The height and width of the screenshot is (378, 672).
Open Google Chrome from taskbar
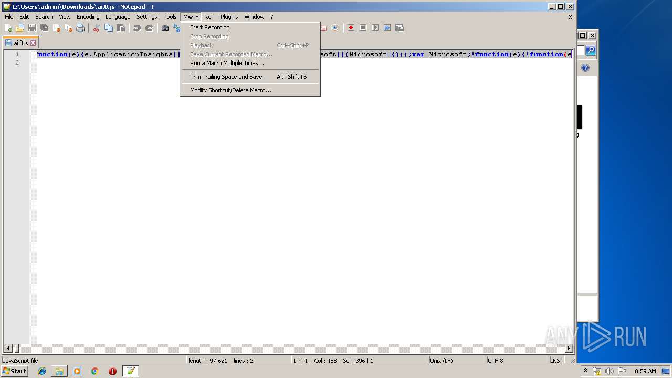[94, 371]
